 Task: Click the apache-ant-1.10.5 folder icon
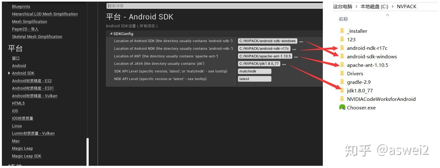pos(342,65)
